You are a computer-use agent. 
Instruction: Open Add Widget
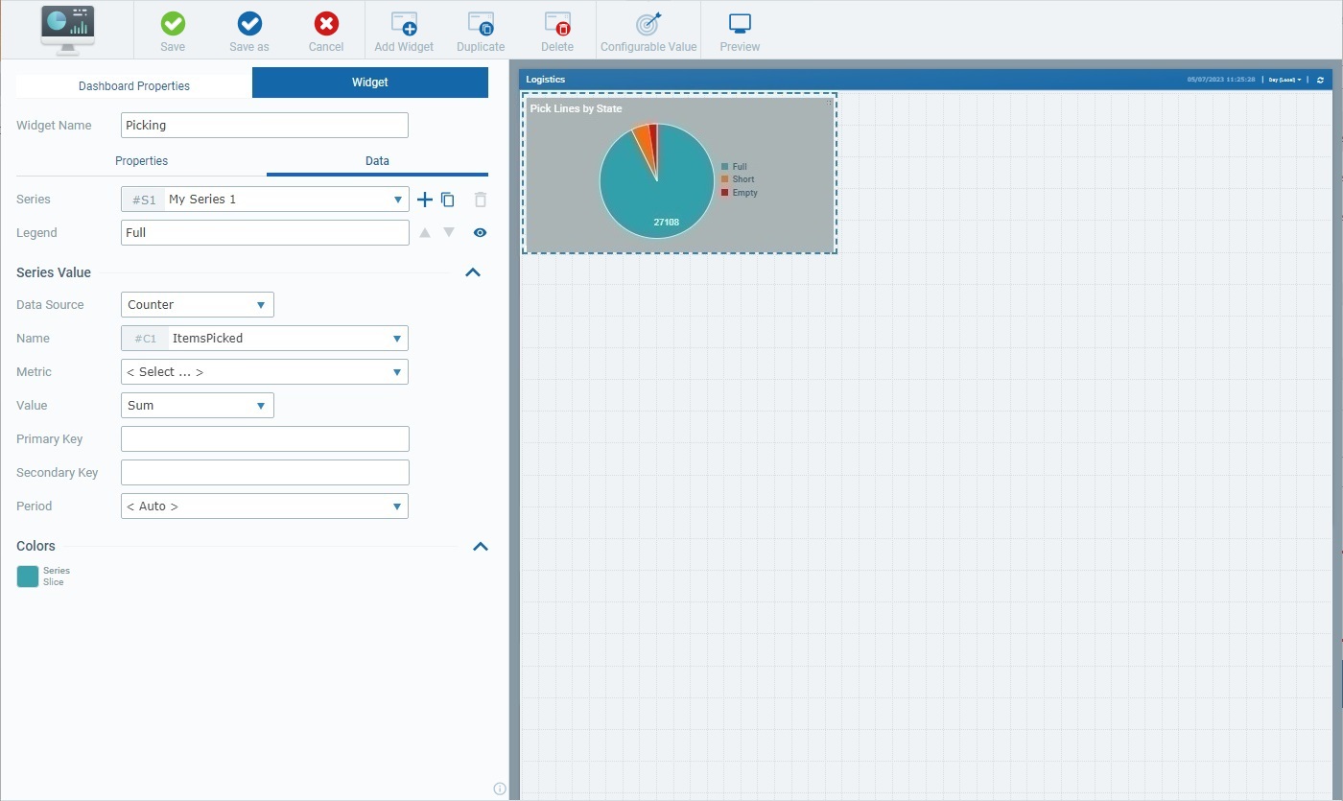point(403,29)
